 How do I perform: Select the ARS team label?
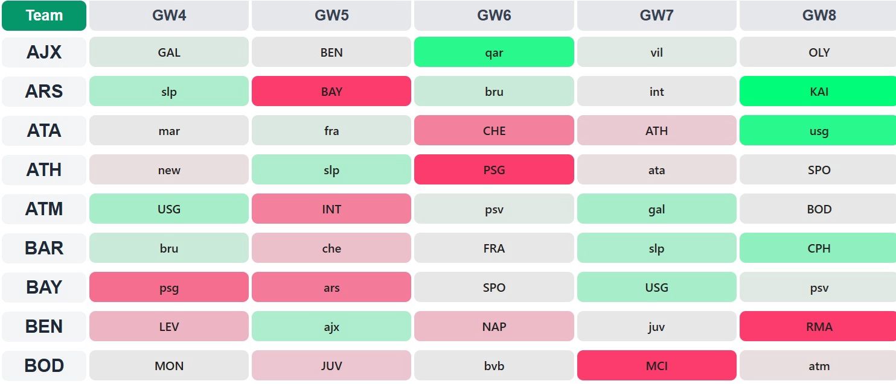click(x=44, y=92)
